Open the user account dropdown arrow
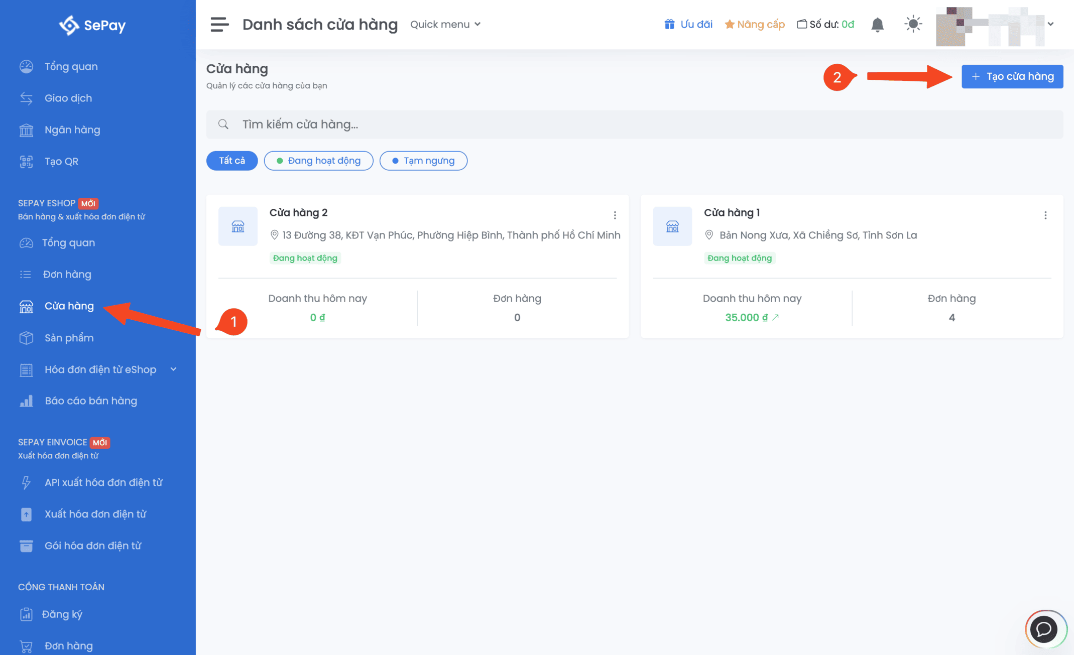The image size is (1074, 655). 1050,24
